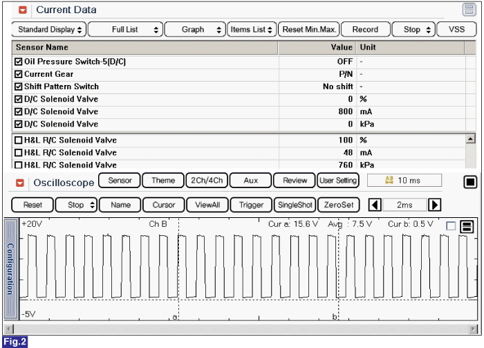This screenshot has width=484, height=348.
Task: Click the Ch B channel label
Action: point(158,224)
